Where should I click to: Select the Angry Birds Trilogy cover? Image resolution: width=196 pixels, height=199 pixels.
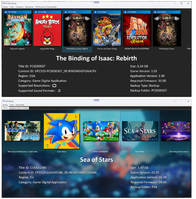pyautogui.click(x=47, y=28)
